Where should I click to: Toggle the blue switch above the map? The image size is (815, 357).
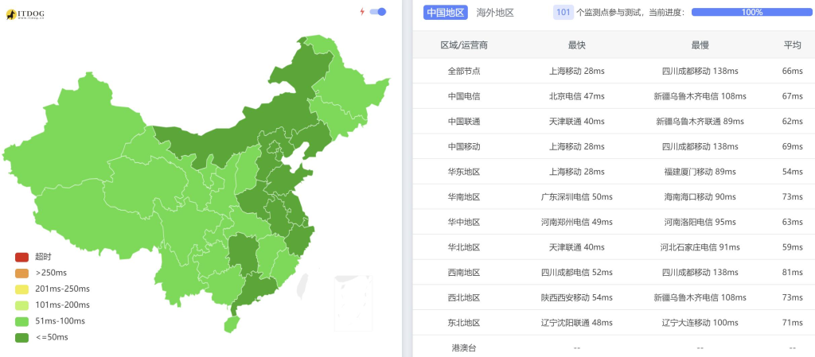(380, 12)
